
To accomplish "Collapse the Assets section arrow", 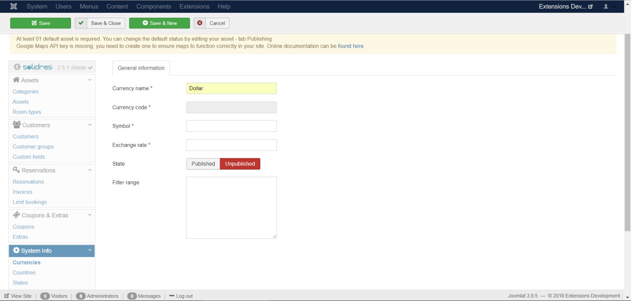I will click(90, 80).
